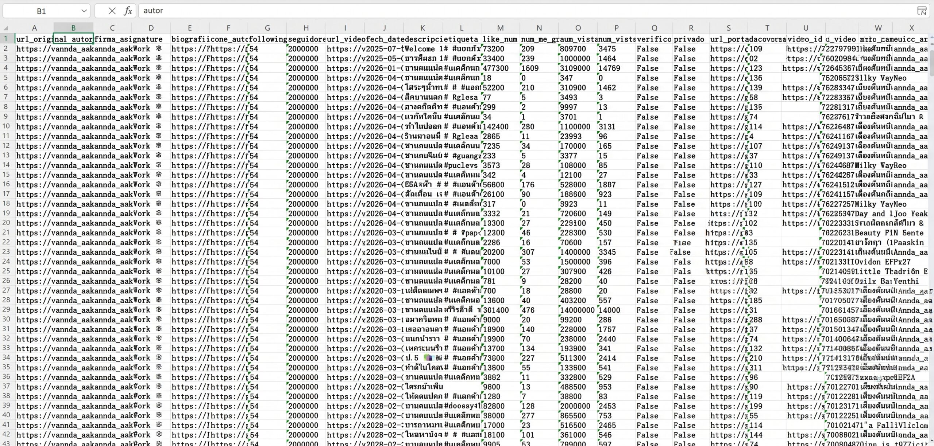
Task: Select row 36 header
Action: [6, 377]
